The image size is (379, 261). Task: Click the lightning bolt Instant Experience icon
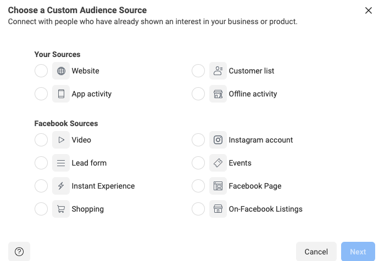click(x=61, y=186)
